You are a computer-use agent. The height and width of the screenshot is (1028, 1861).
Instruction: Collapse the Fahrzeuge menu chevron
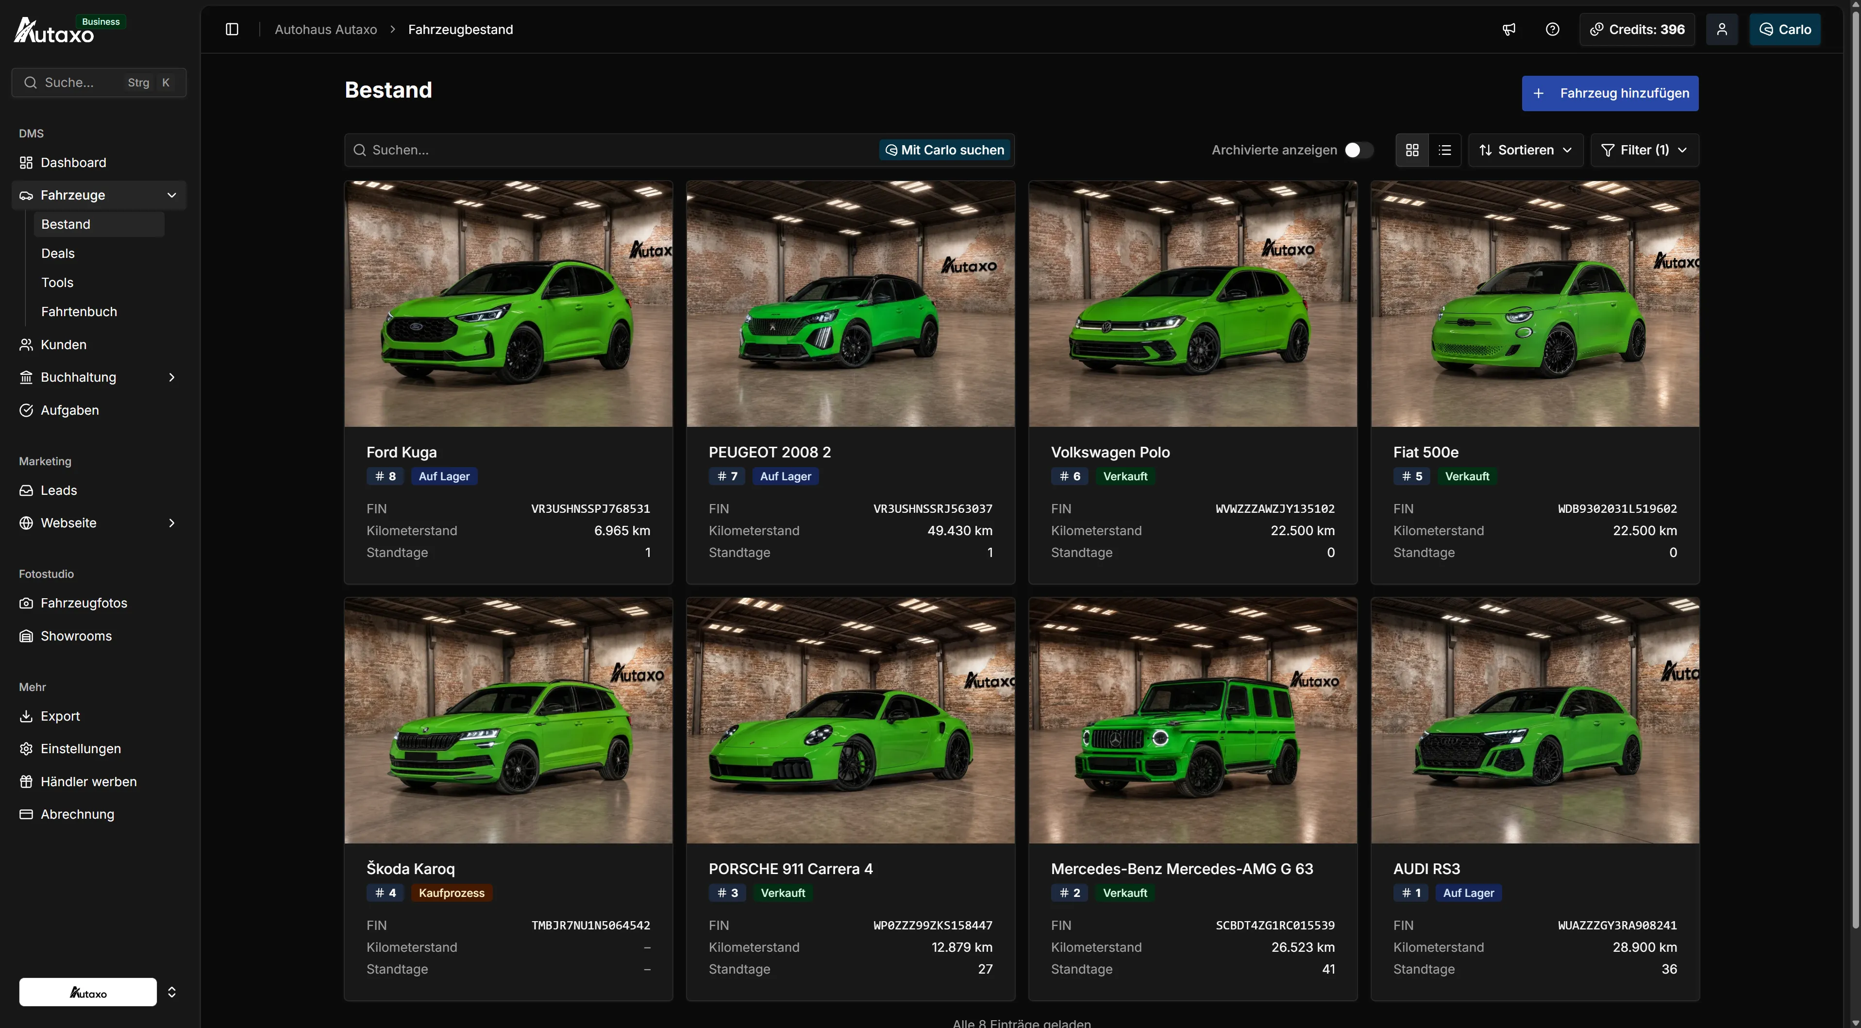click(x=172, y=195)
